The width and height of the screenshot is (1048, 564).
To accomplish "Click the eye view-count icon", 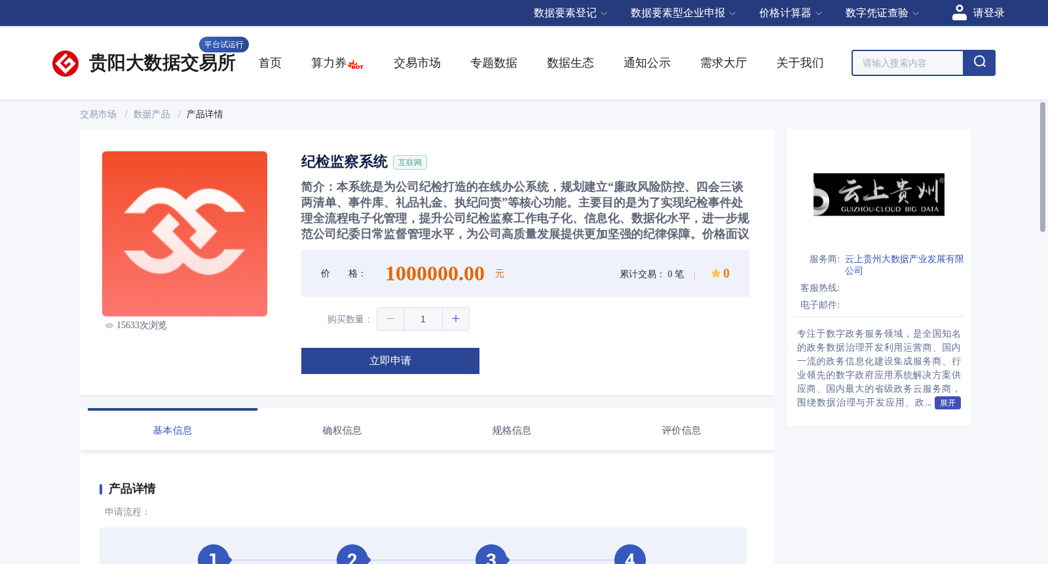I will click(x=109, y=326).
